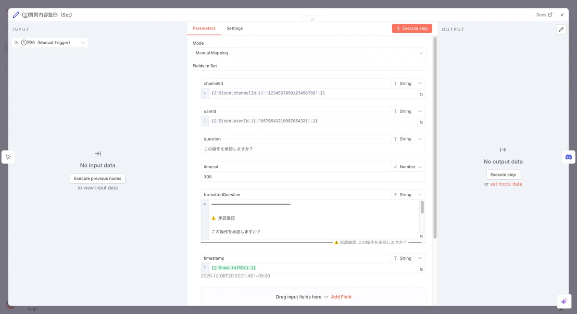The width and height of the screenshot is (577, 314).
Task: Change the channelId field type dropdown
Action: click(407, 84)
